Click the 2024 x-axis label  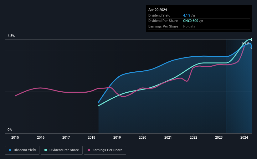pyautogui.click(x=244, y=137)
